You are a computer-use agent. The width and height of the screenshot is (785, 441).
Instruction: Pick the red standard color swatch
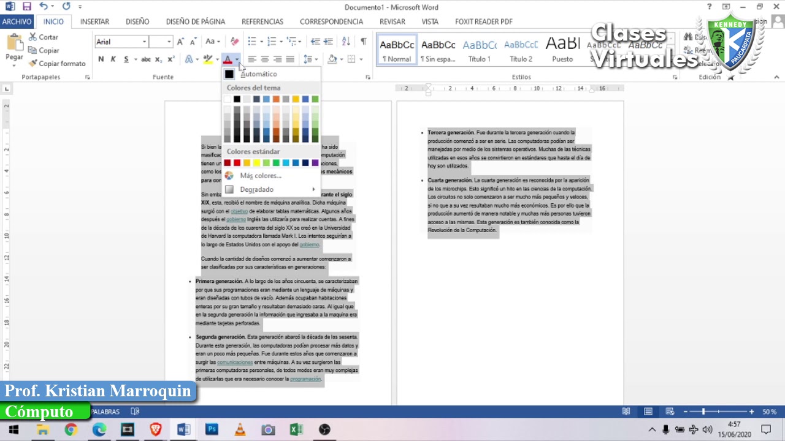[x=237, y=163]
